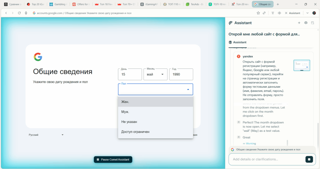Screen dimensions: 320x169
Task: Switch to the Offers for tab
Action: point(81,4)
